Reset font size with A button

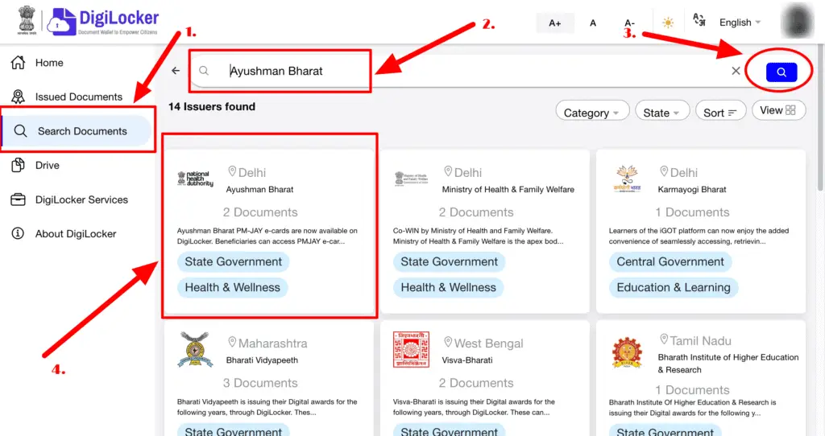tap(593, 23)
